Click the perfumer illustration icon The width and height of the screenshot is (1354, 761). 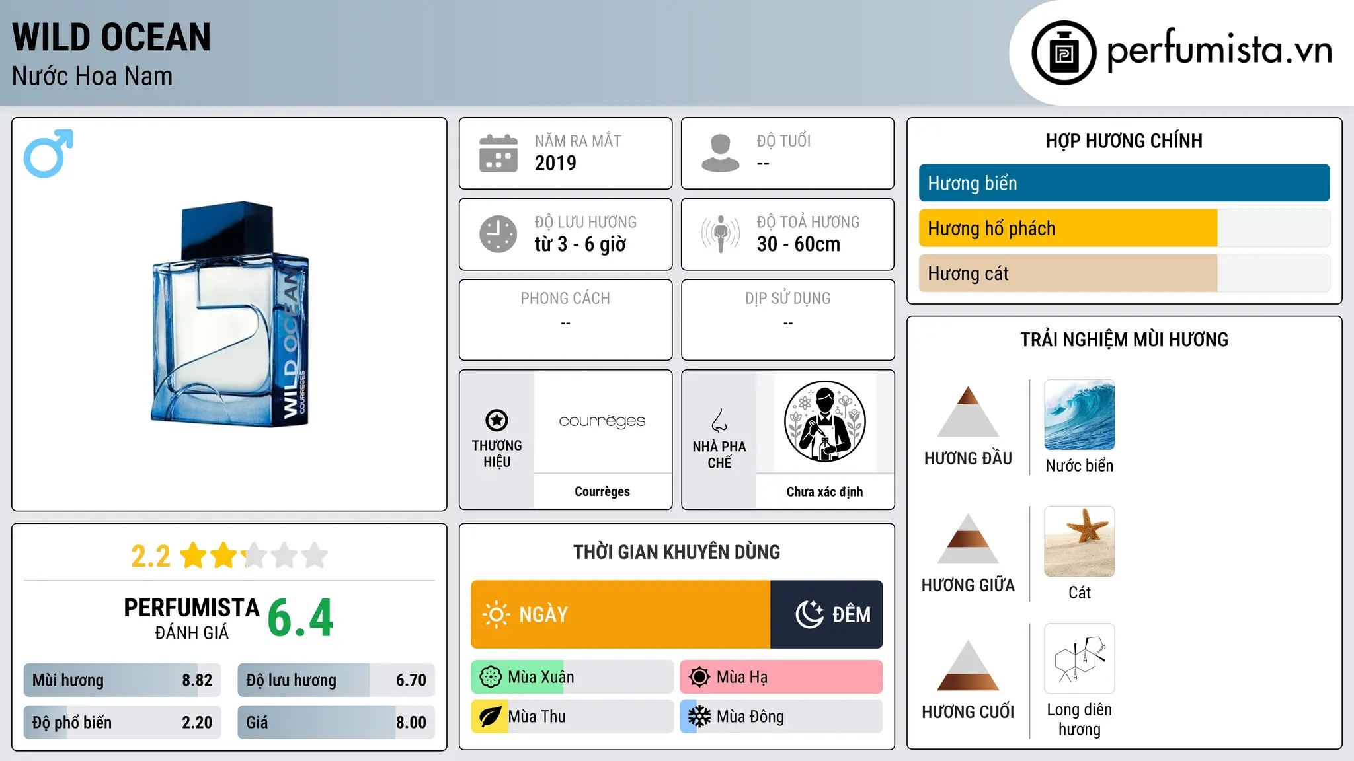(824, 421)
